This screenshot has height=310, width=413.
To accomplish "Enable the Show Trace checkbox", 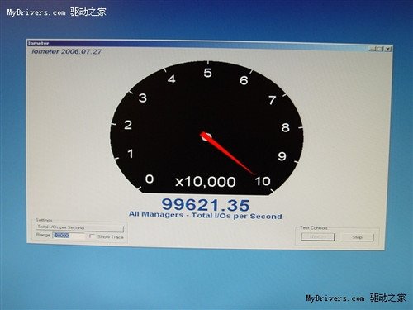I will click(x=92, y=236).
